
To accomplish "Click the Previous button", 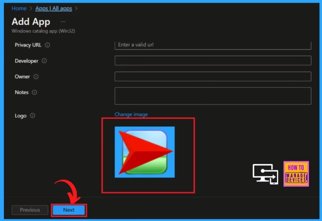I will coord(30,210).
